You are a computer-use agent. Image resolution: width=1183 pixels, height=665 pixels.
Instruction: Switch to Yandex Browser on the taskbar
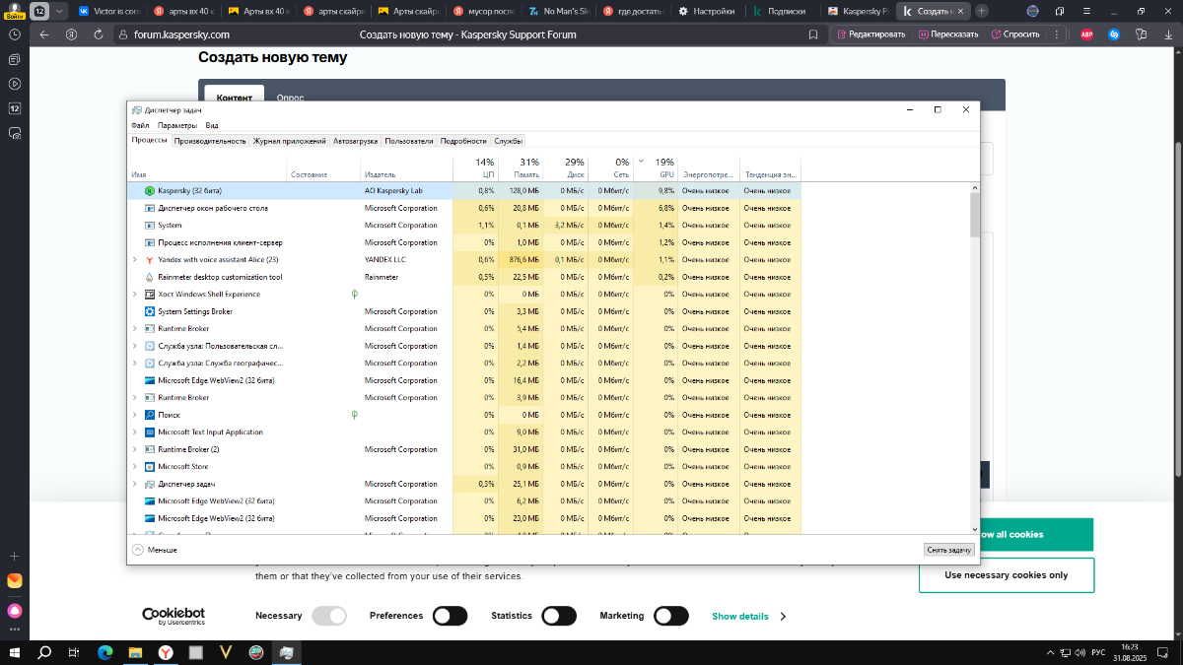pos(166,652)
